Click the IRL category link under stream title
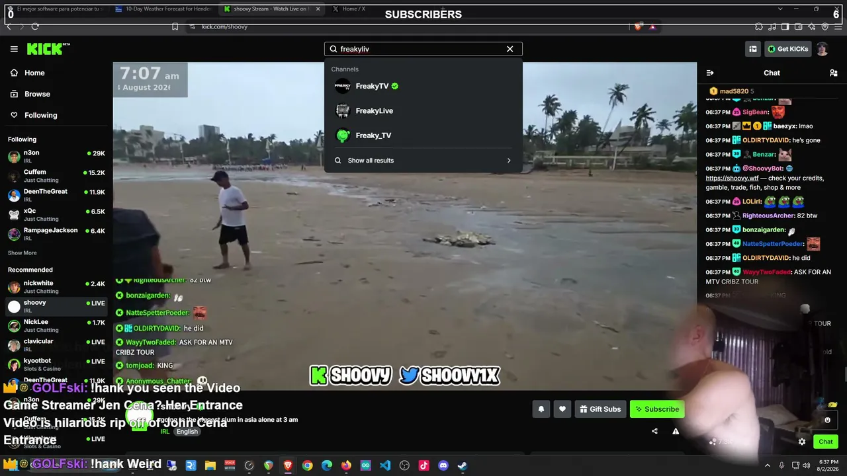This screenshot has height=476, width=847. 165,432
